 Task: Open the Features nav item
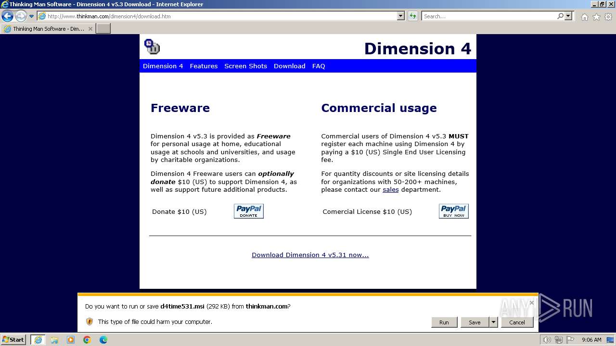[204, 66]
